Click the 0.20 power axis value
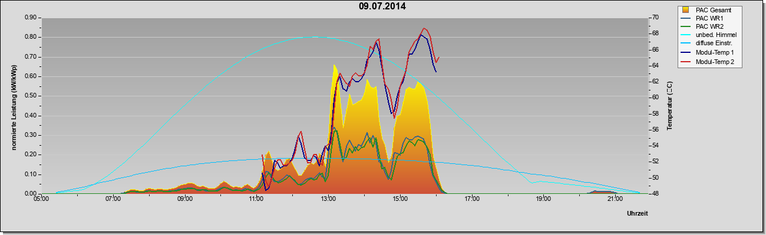 coord(31,155)
